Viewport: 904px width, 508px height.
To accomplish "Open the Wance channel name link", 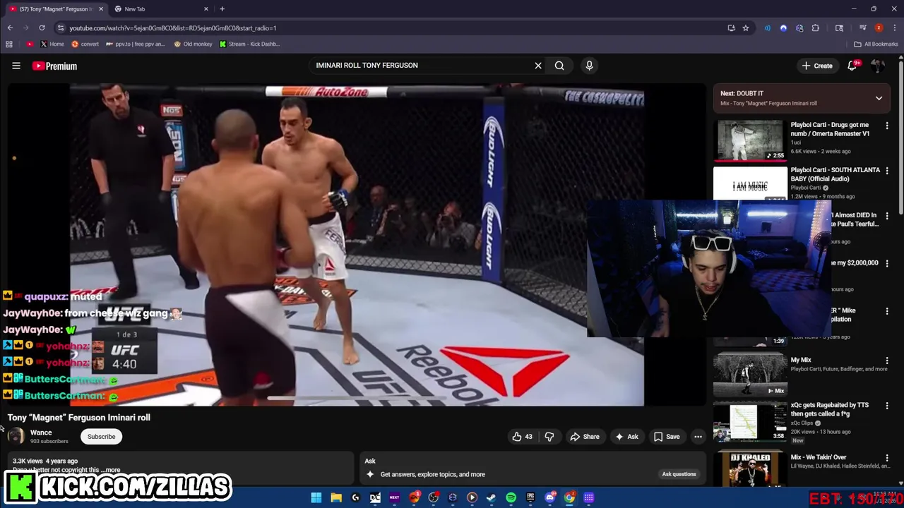I will (41, 433).
